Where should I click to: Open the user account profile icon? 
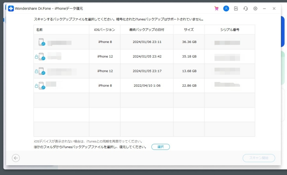click(x=226, y=8)
